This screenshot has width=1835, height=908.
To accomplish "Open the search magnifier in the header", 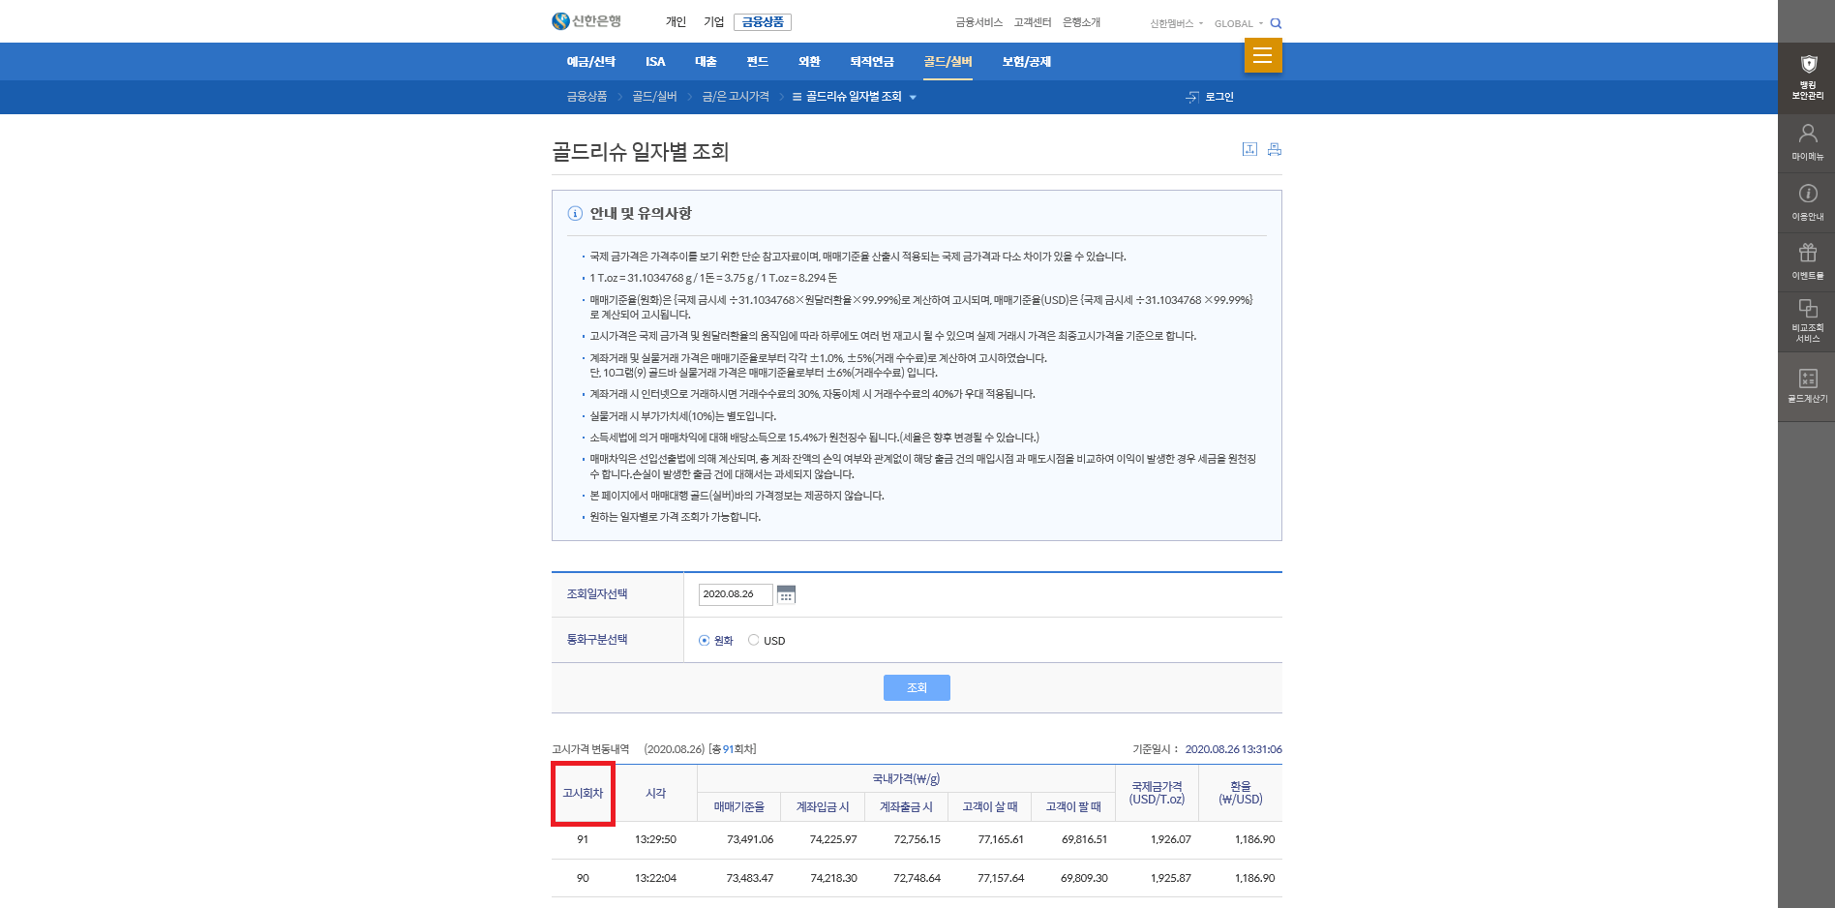I will pyautogui.click(x=1277, y=22).
